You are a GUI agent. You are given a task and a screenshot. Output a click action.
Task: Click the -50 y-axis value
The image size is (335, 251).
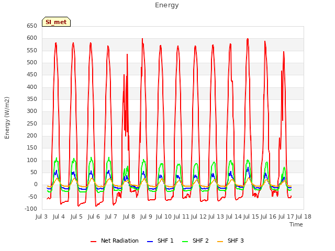(x=32, y=197)
